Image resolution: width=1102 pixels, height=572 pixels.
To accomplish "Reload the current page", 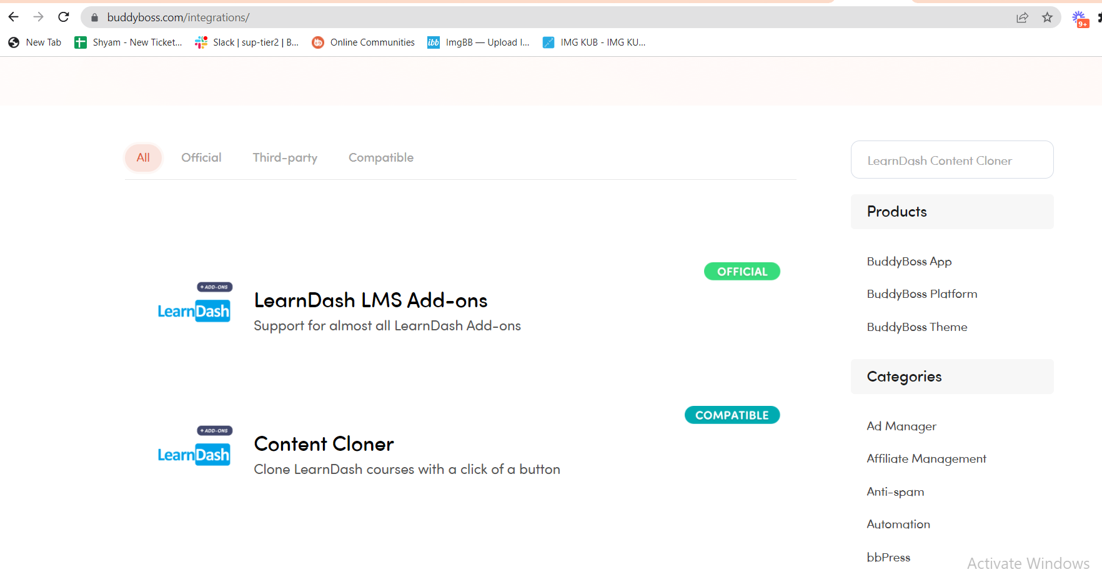I will pos(63,17).
